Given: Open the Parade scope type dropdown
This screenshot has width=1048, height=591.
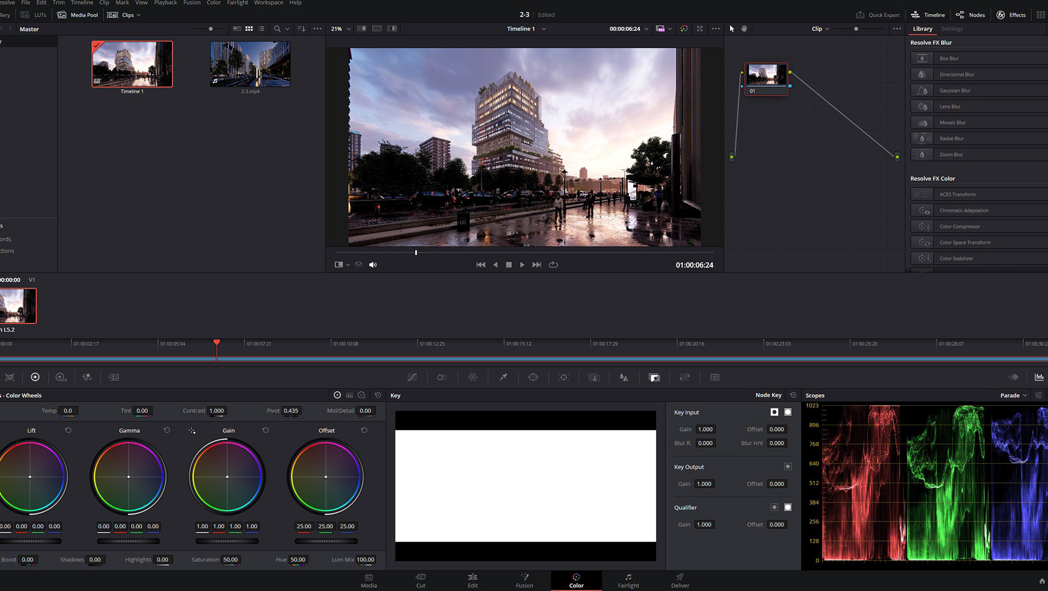Looking at the screenshot, I should (x=1013, y=395).
